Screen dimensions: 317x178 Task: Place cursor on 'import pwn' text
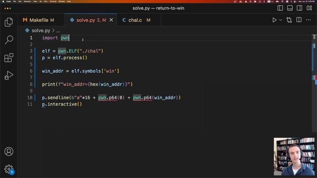(x=55, y=38)
